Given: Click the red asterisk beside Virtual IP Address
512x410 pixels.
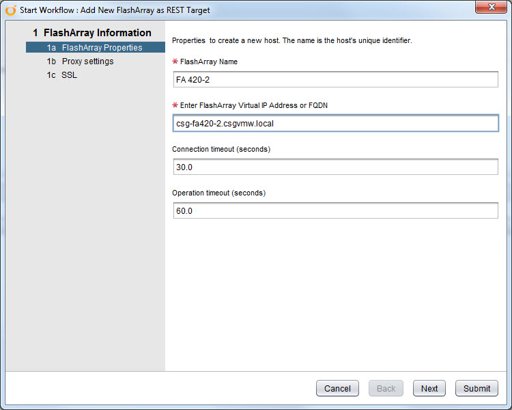Looking at the screenshot, I should point(175,105).
